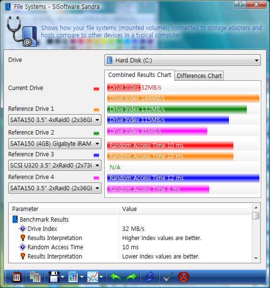Click the floppy disk save icon

coord(54,277)
